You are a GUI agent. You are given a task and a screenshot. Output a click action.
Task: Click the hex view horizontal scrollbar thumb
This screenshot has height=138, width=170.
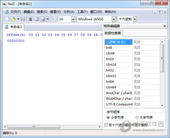tap(34, 127)
